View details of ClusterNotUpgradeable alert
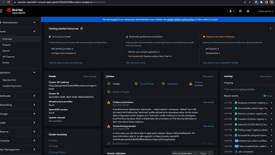Viewport: 275px width, 155px height. 208,126
